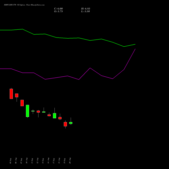Viewport: 169px width, 169px height.
Task: Click the 14 Aug date label
Action: tap(48, 161)
